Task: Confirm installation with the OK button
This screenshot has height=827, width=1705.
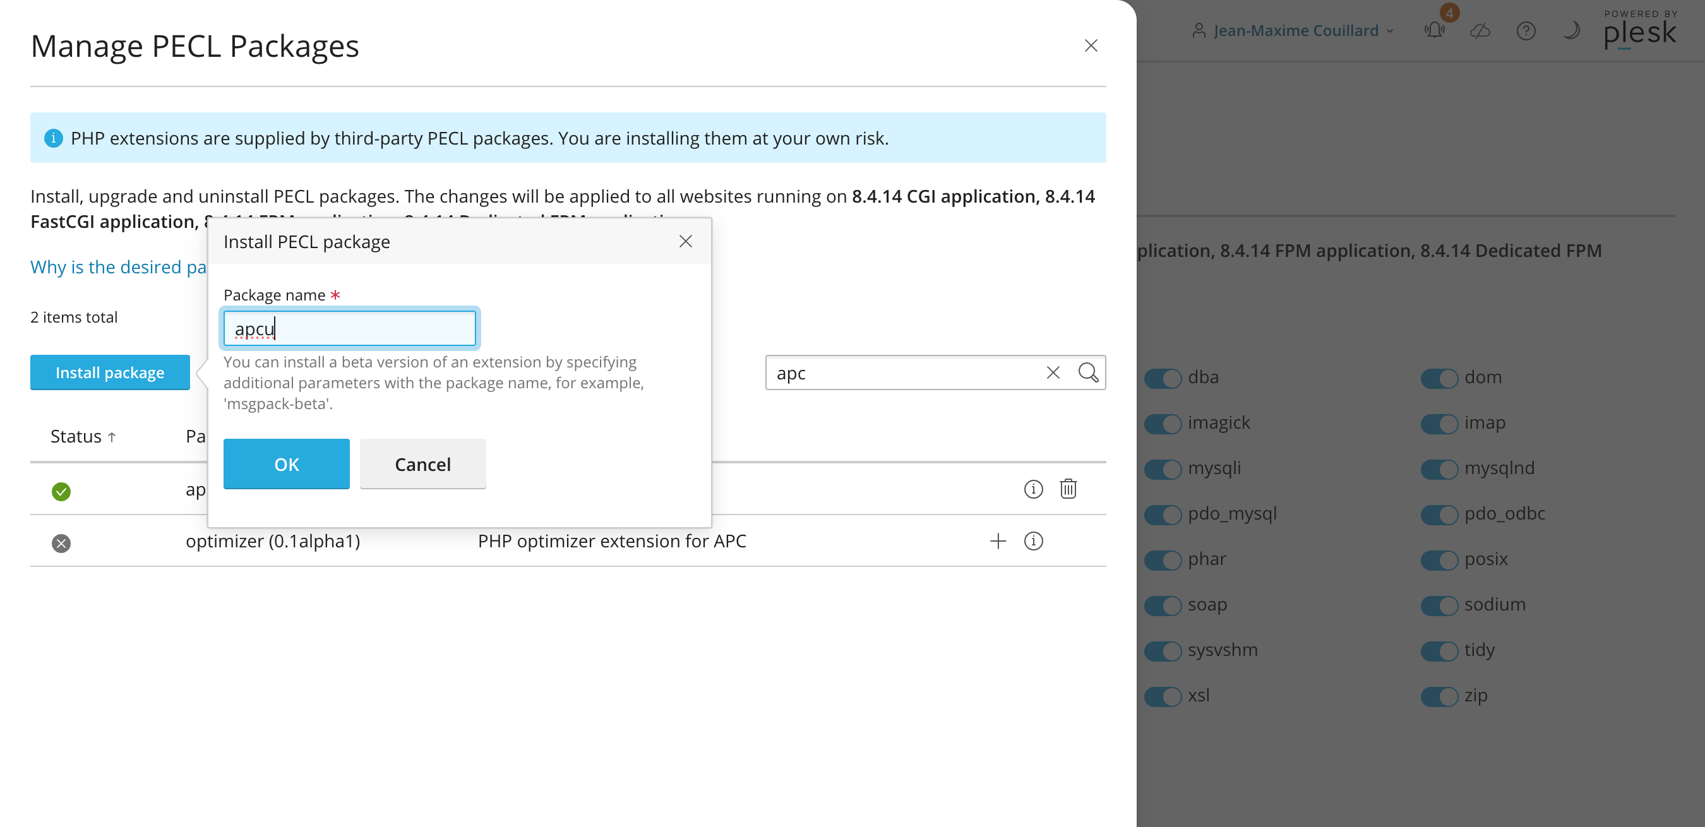Action: tap(286, 464)
